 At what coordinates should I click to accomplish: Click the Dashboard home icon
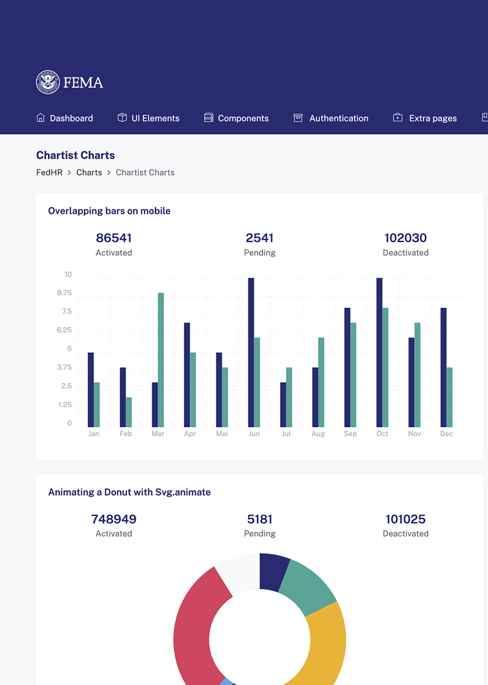(x=41, y=117)
